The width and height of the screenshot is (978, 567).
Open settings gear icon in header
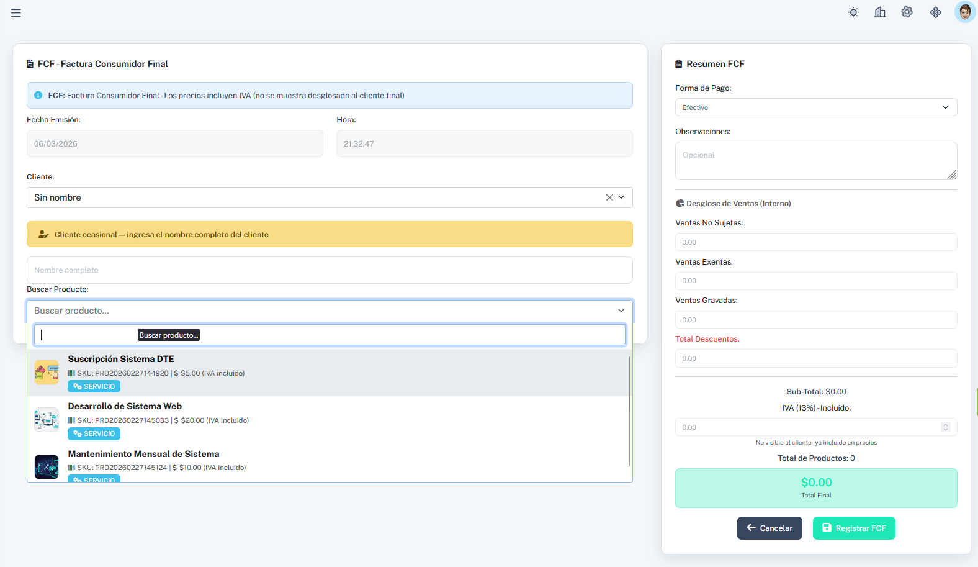pyautogui.click(x=907, y=12)
